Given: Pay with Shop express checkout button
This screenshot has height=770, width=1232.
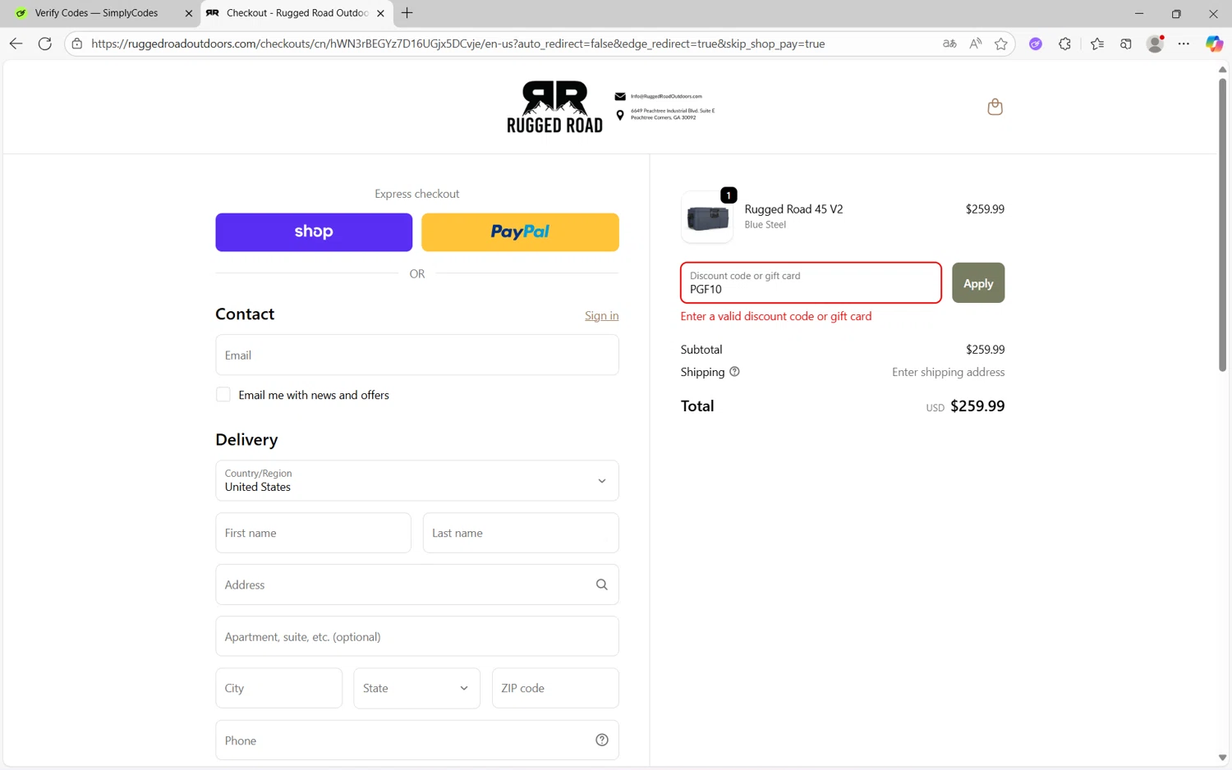Looking at the screenshot, I should pyautogui.click(x=314, y=232).
